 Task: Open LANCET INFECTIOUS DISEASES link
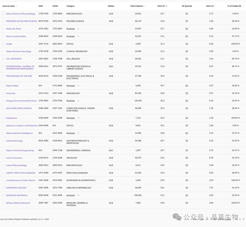coord(21,173)
